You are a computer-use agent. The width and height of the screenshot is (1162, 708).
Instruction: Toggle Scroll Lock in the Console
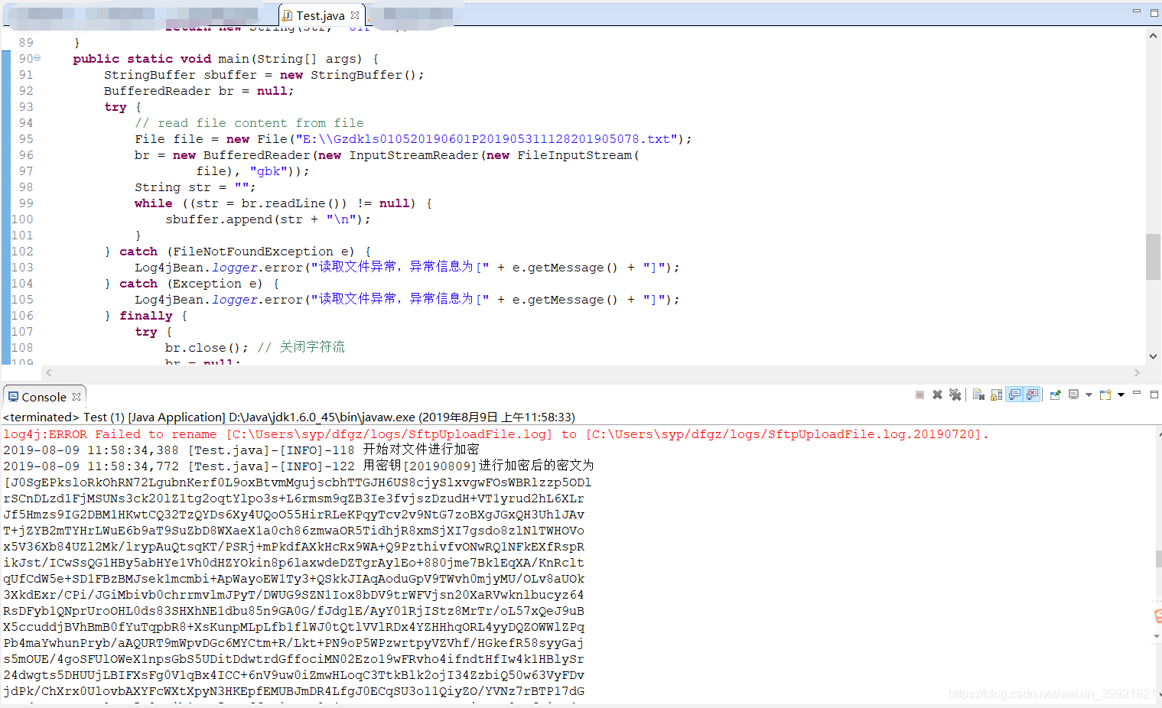coord(996,395)
